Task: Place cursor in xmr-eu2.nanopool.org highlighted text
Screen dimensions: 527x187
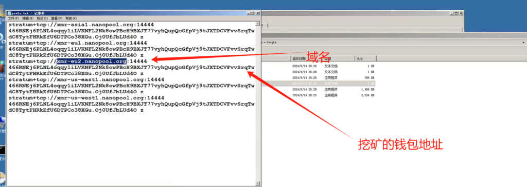Action: tap(92, 61)
